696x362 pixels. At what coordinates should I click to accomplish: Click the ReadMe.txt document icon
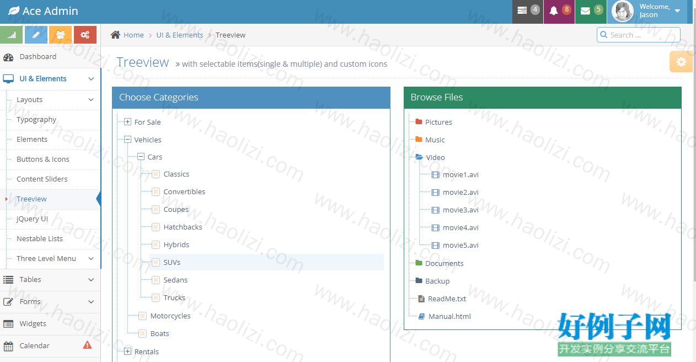421,299
